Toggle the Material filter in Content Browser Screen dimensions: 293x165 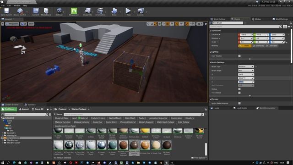click(83, 118)
